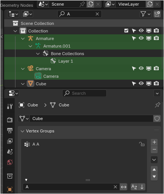Open the Scene browse dropdown
This screenshot has width=164, height=194.
point(43,4)
